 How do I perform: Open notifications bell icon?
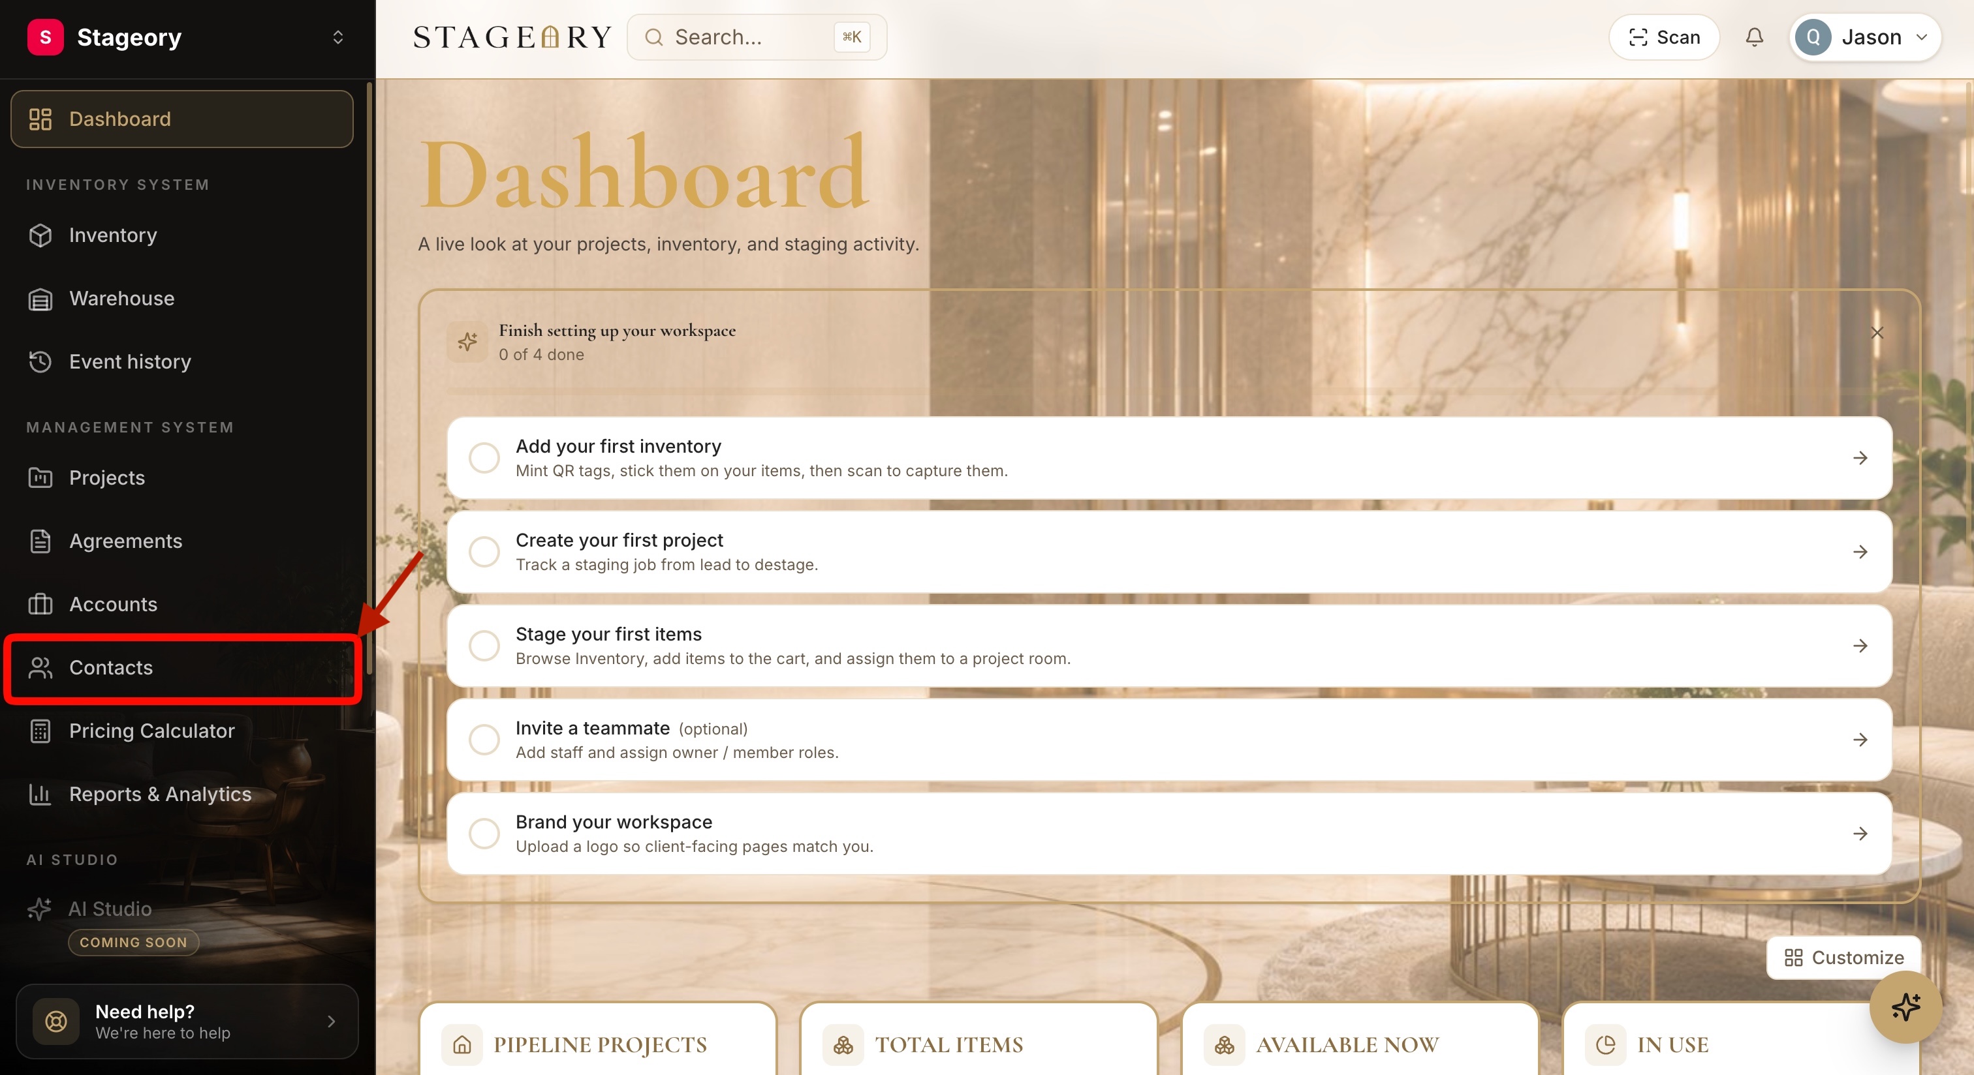[1754, 37]
